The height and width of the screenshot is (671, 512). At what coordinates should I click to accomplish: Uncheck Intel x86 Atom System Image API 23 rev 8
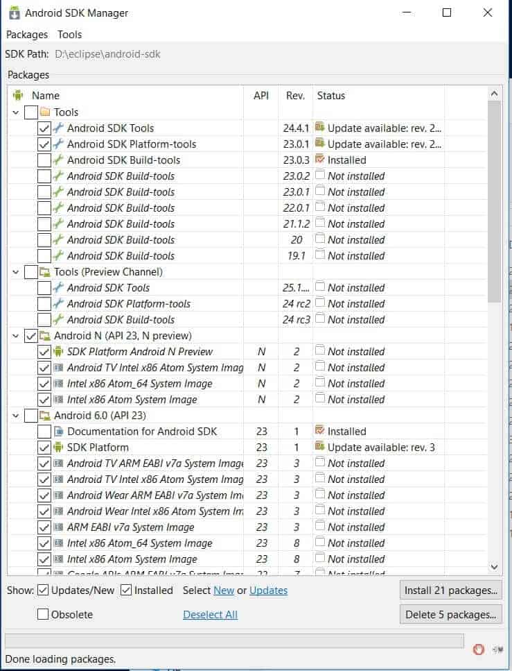point(44,559)
